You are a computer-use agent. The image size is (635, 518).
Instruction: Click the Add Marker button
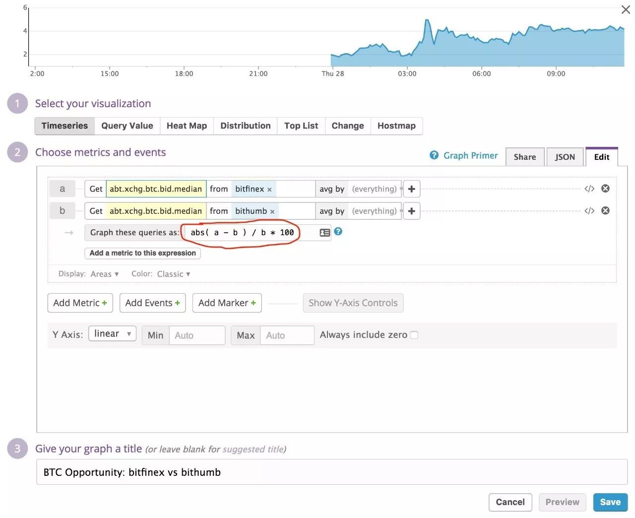(x=227, y=303)
